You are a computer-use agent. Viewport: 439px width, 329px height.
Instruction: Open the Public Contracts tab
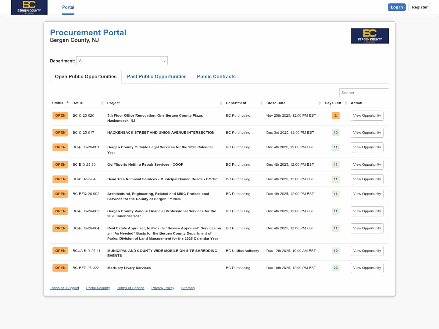coord(216,77)
